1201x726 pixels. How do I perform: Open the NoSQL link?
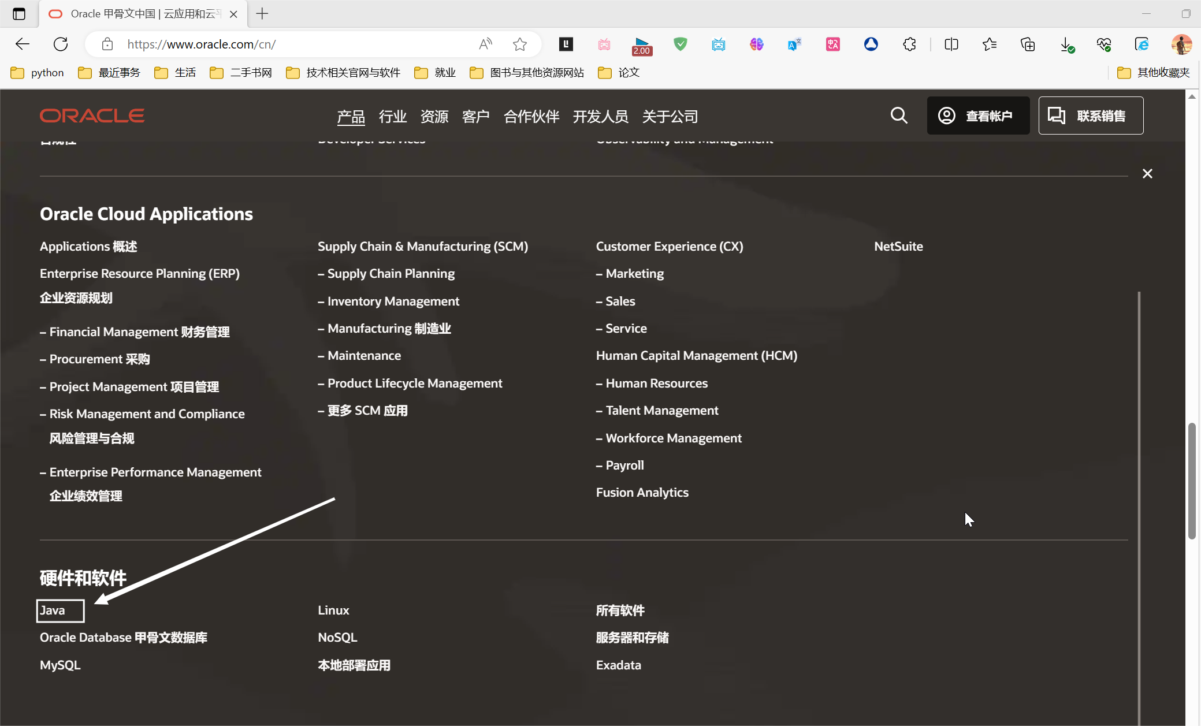point(337,638)
